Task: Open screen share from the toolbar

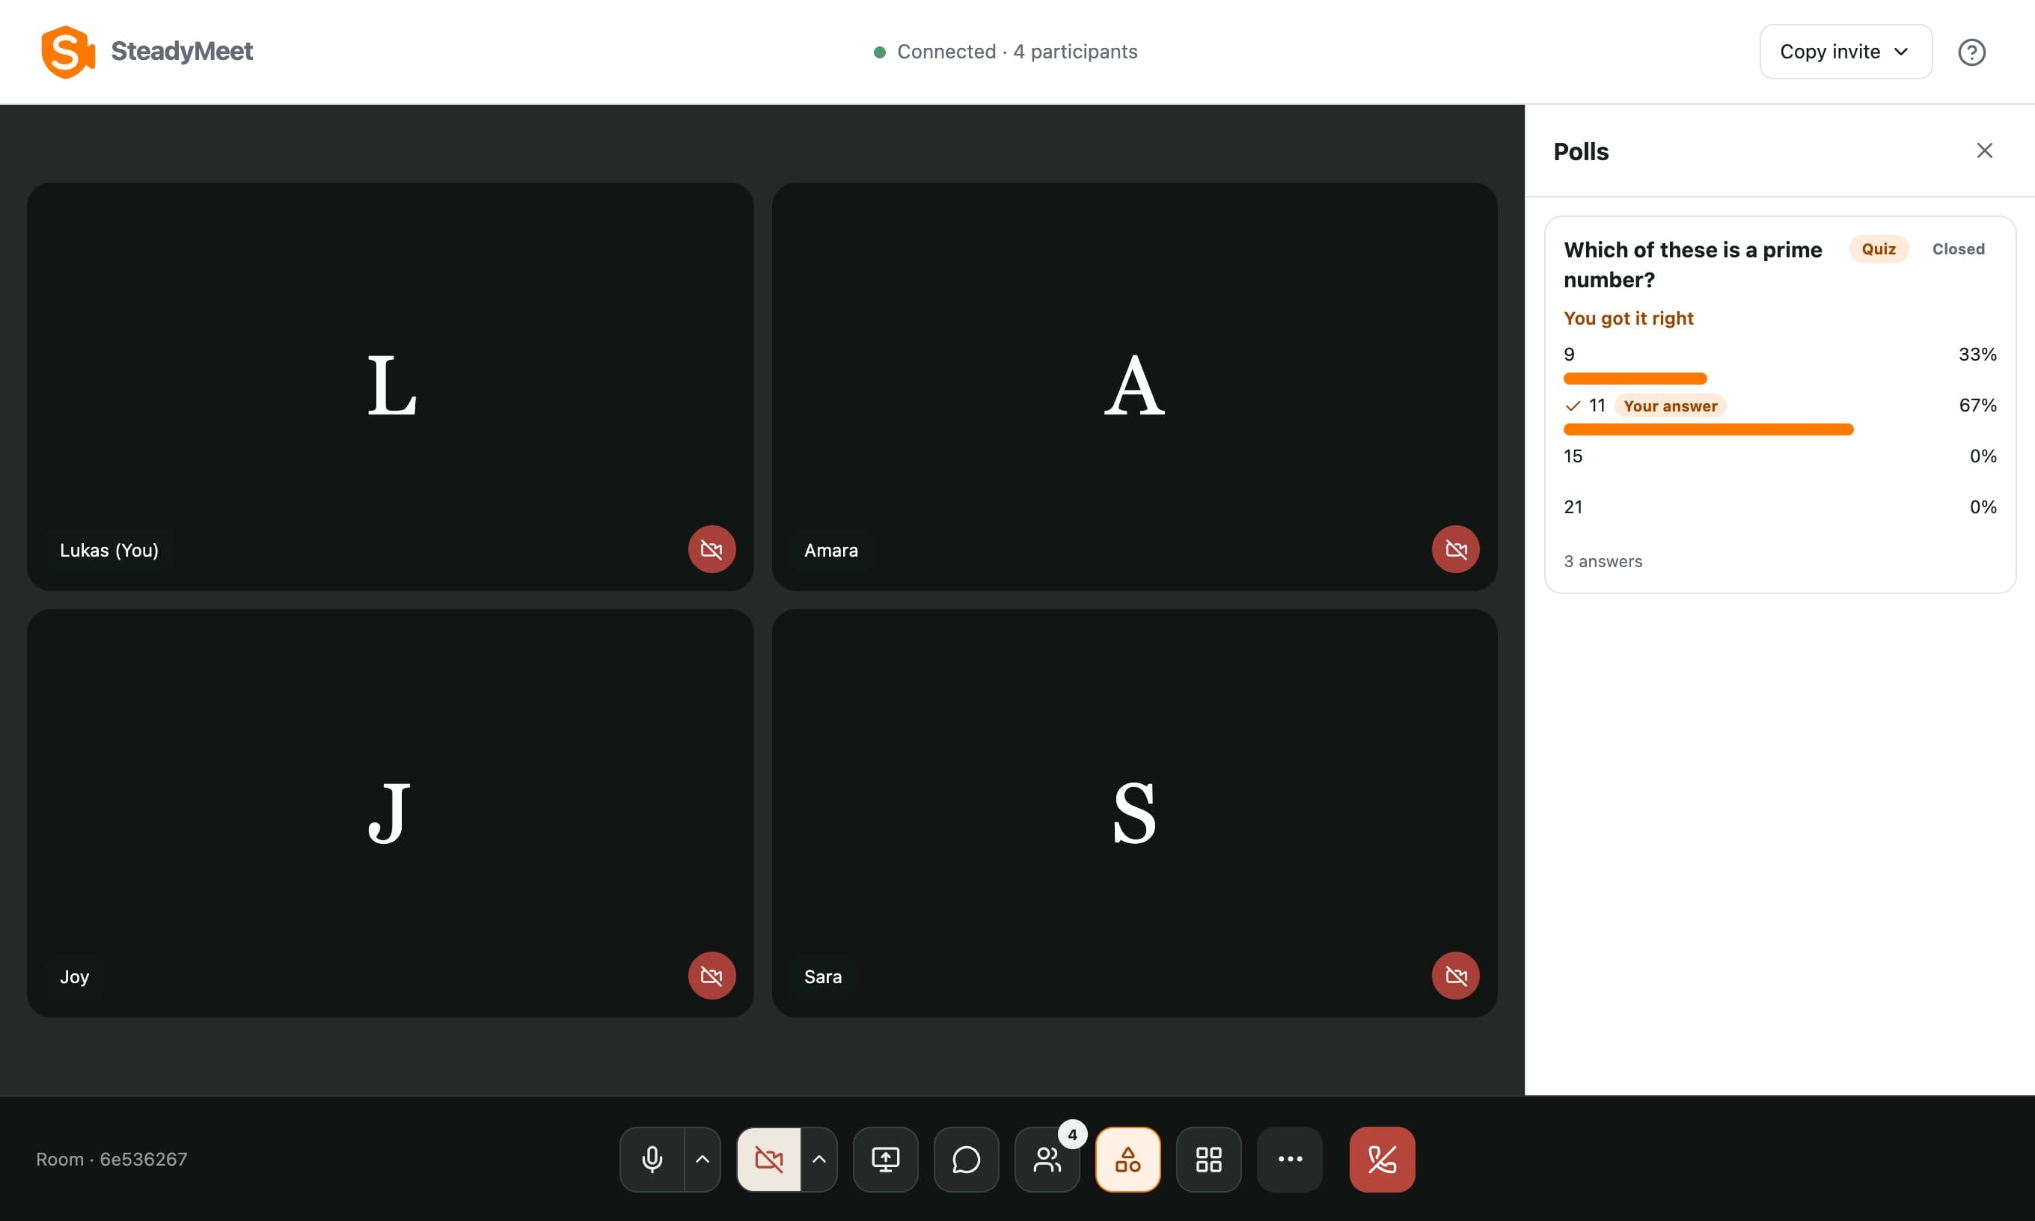Action: point(885,1160)
